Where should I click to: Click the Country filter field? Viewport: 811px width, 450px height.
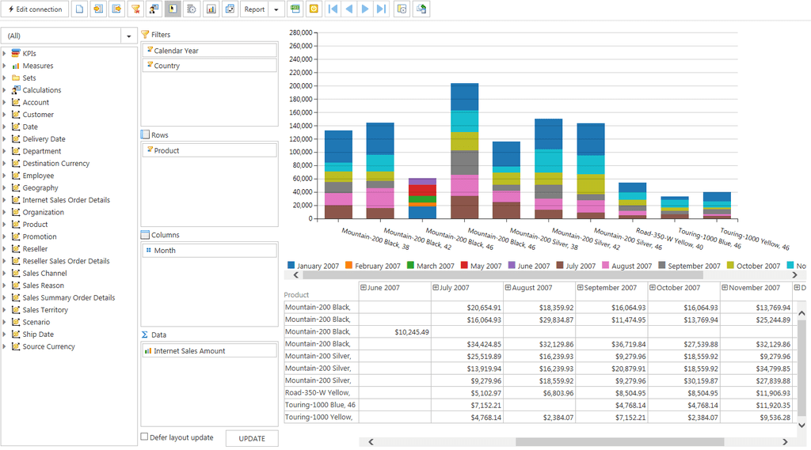[x=209, y=66]
